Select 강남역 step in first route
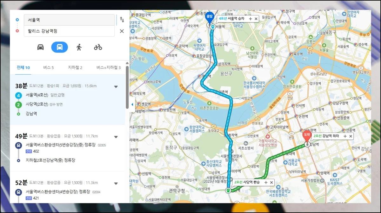Viewport: 381px width, 213px height. pyautogui.click(x=31, y=114)
